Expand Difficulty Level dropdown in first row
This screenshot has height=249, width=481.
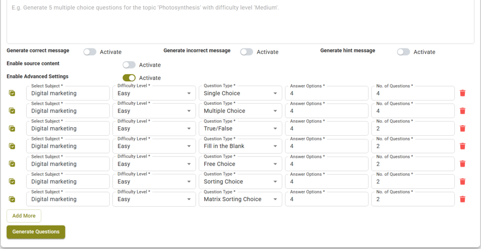[x=154, y=93]
